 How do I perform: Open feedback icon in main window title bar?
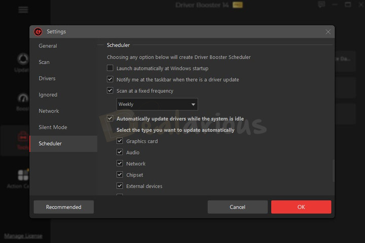[x=321, y=5]
